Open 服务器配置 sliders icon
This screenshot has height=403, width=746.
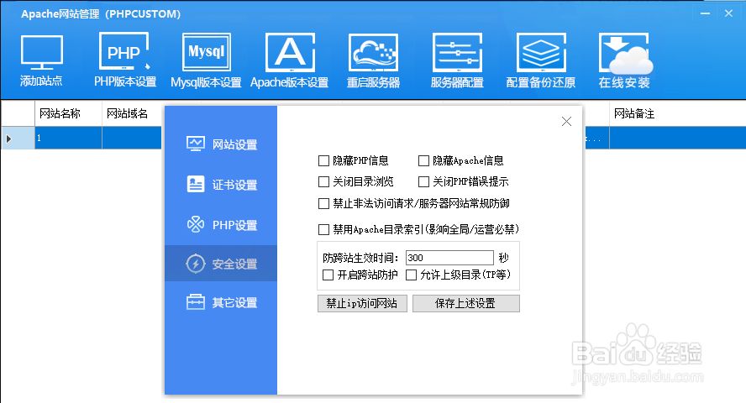coord(457,52)
